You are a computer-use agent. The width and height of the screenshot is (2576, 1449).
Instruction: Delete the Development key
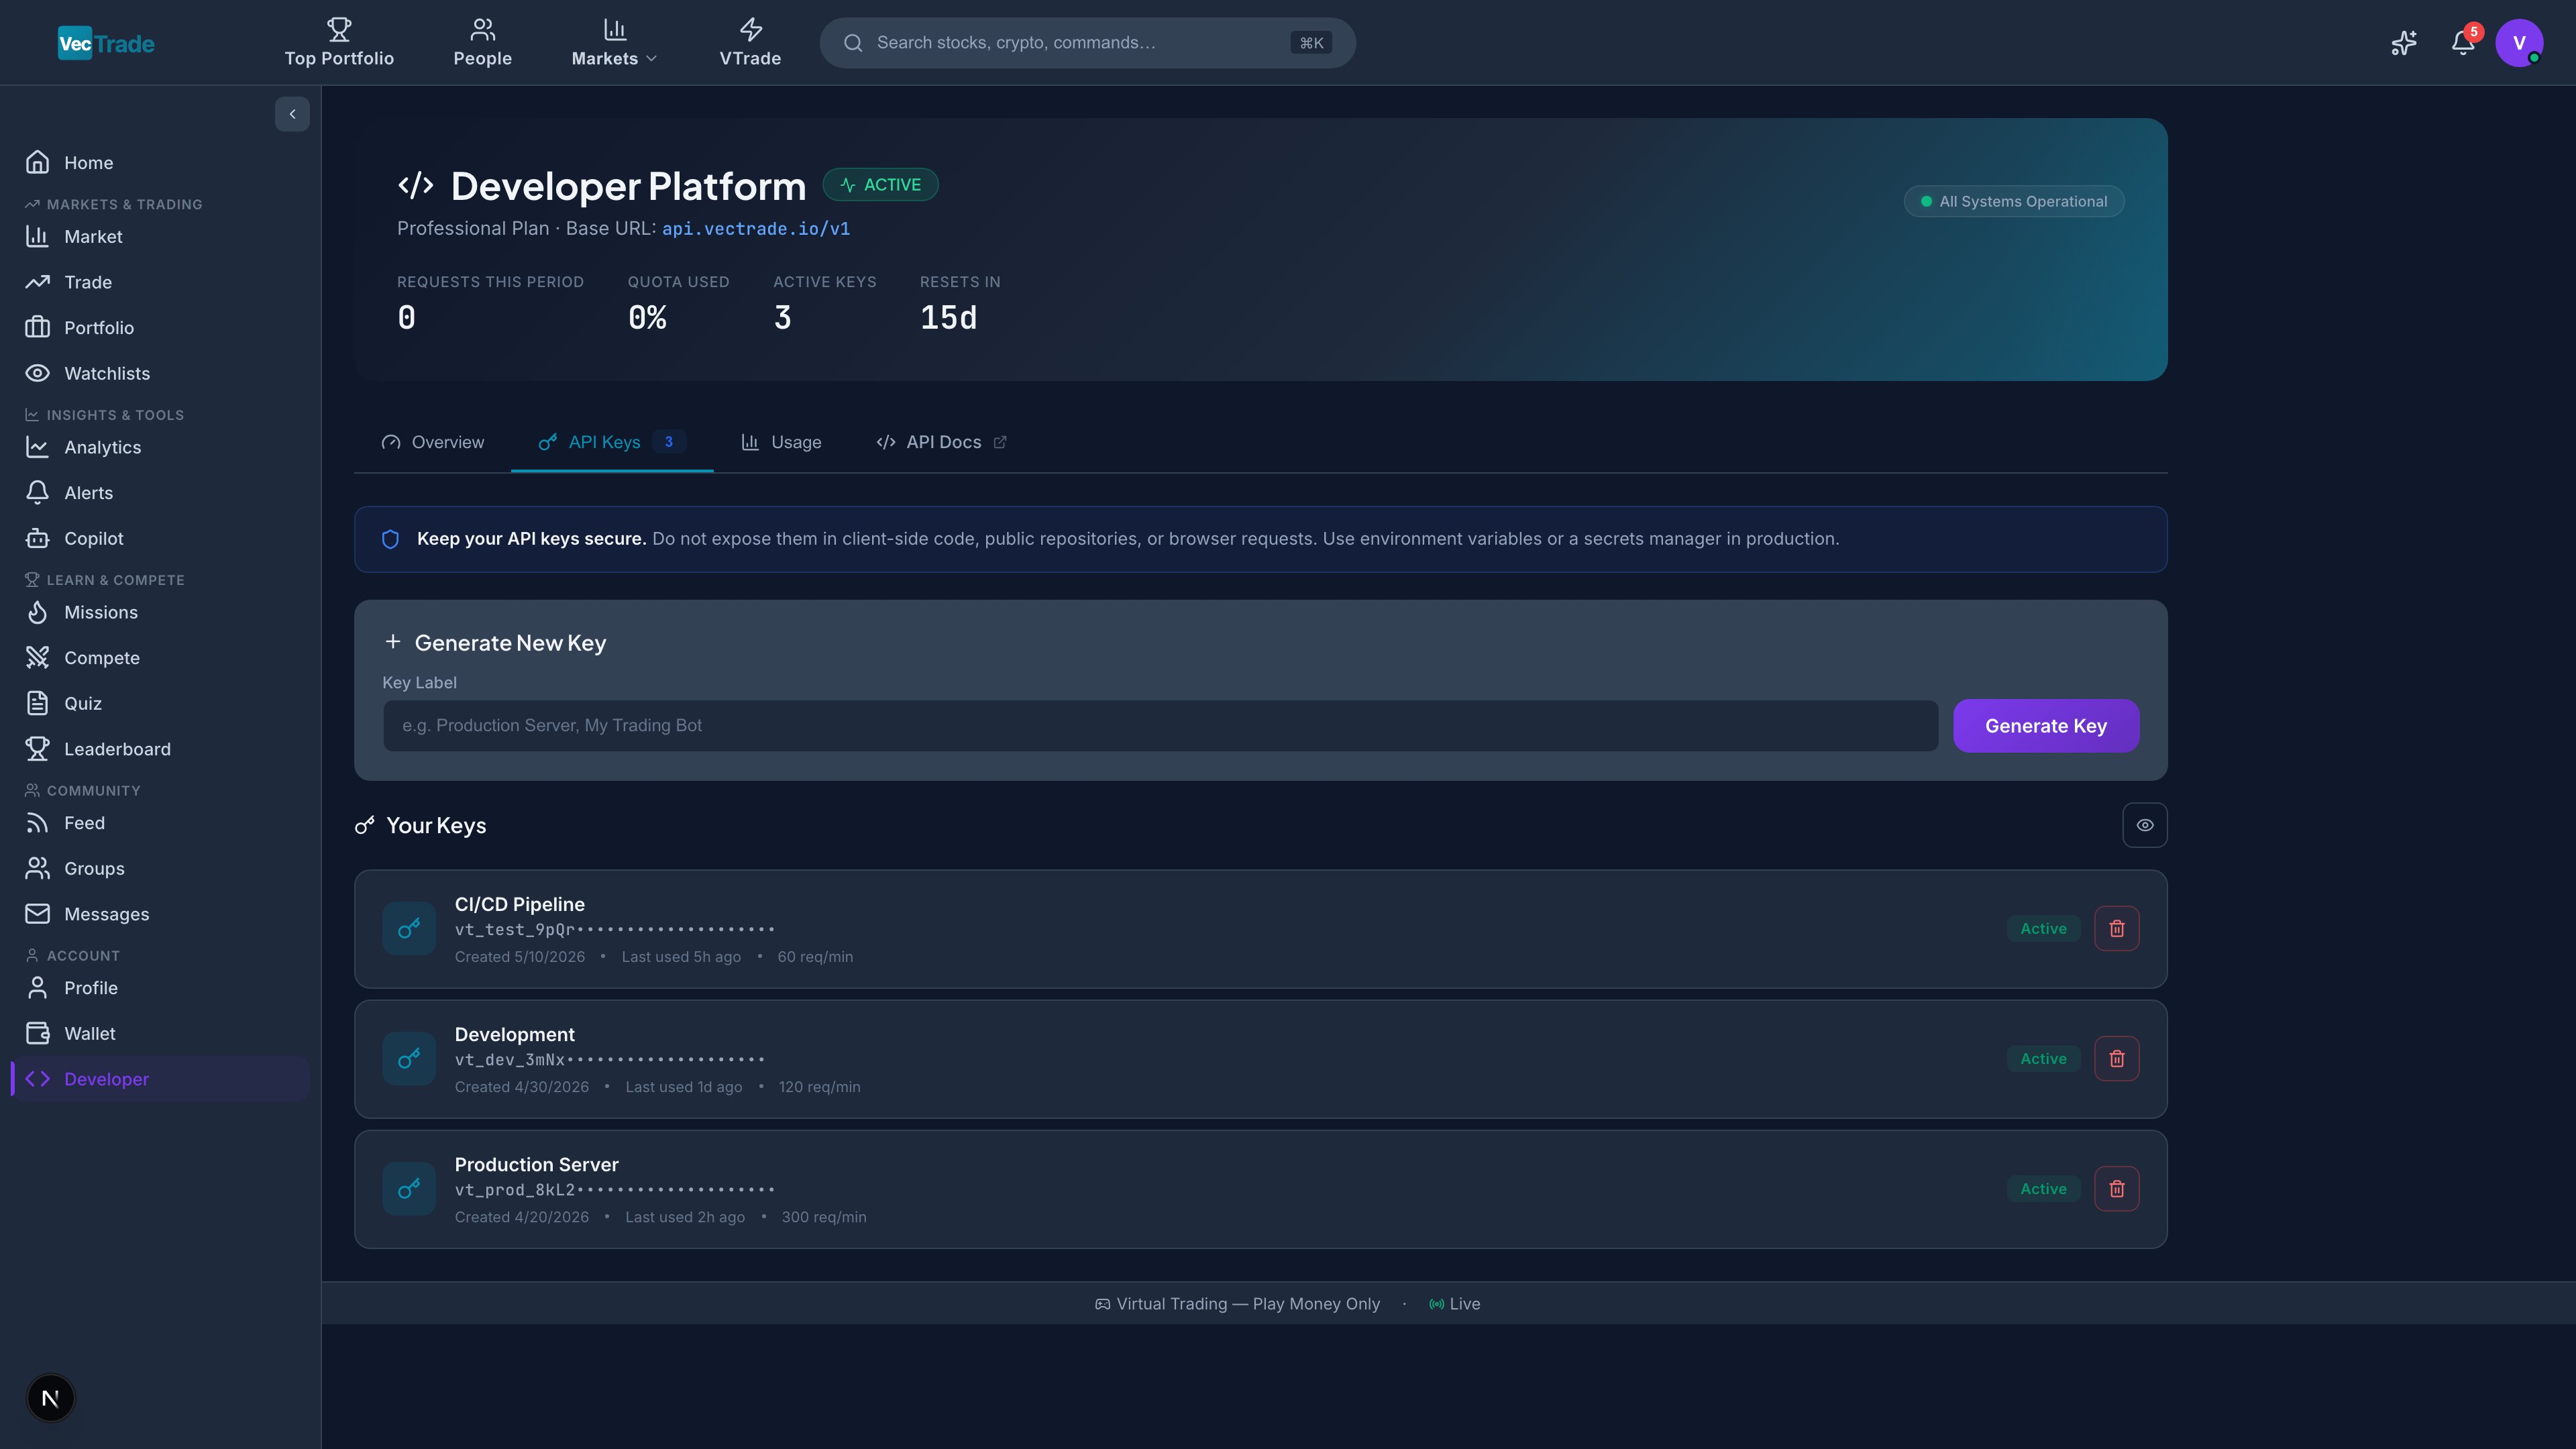point(2117,1059)
